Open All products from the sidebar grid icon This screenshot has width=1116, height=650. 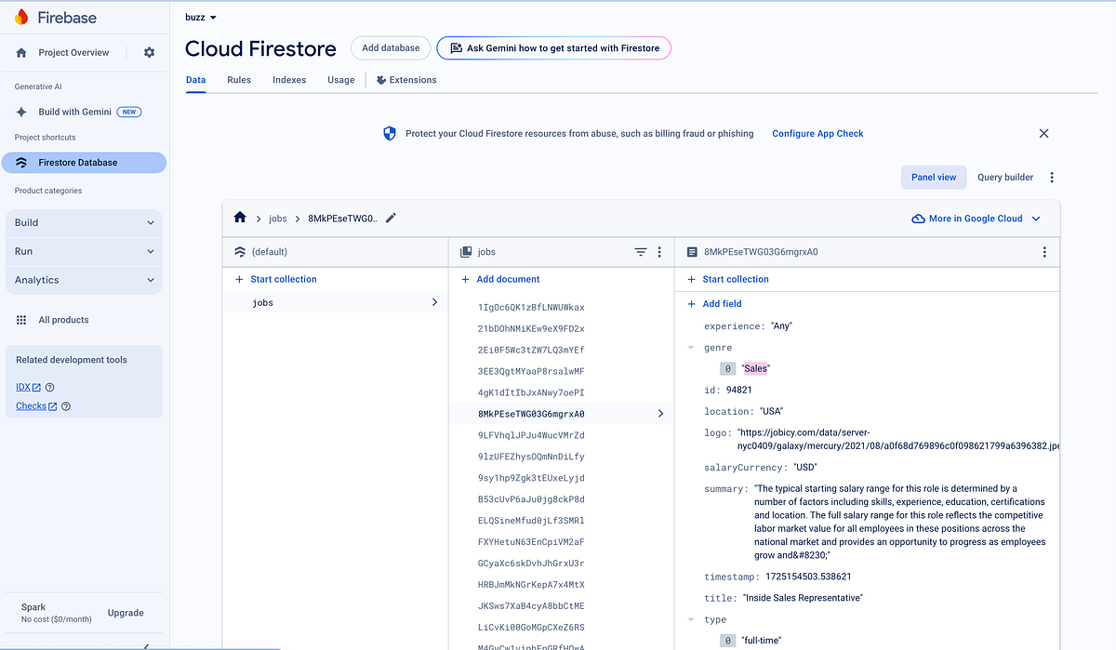click(x=22, y=319)
